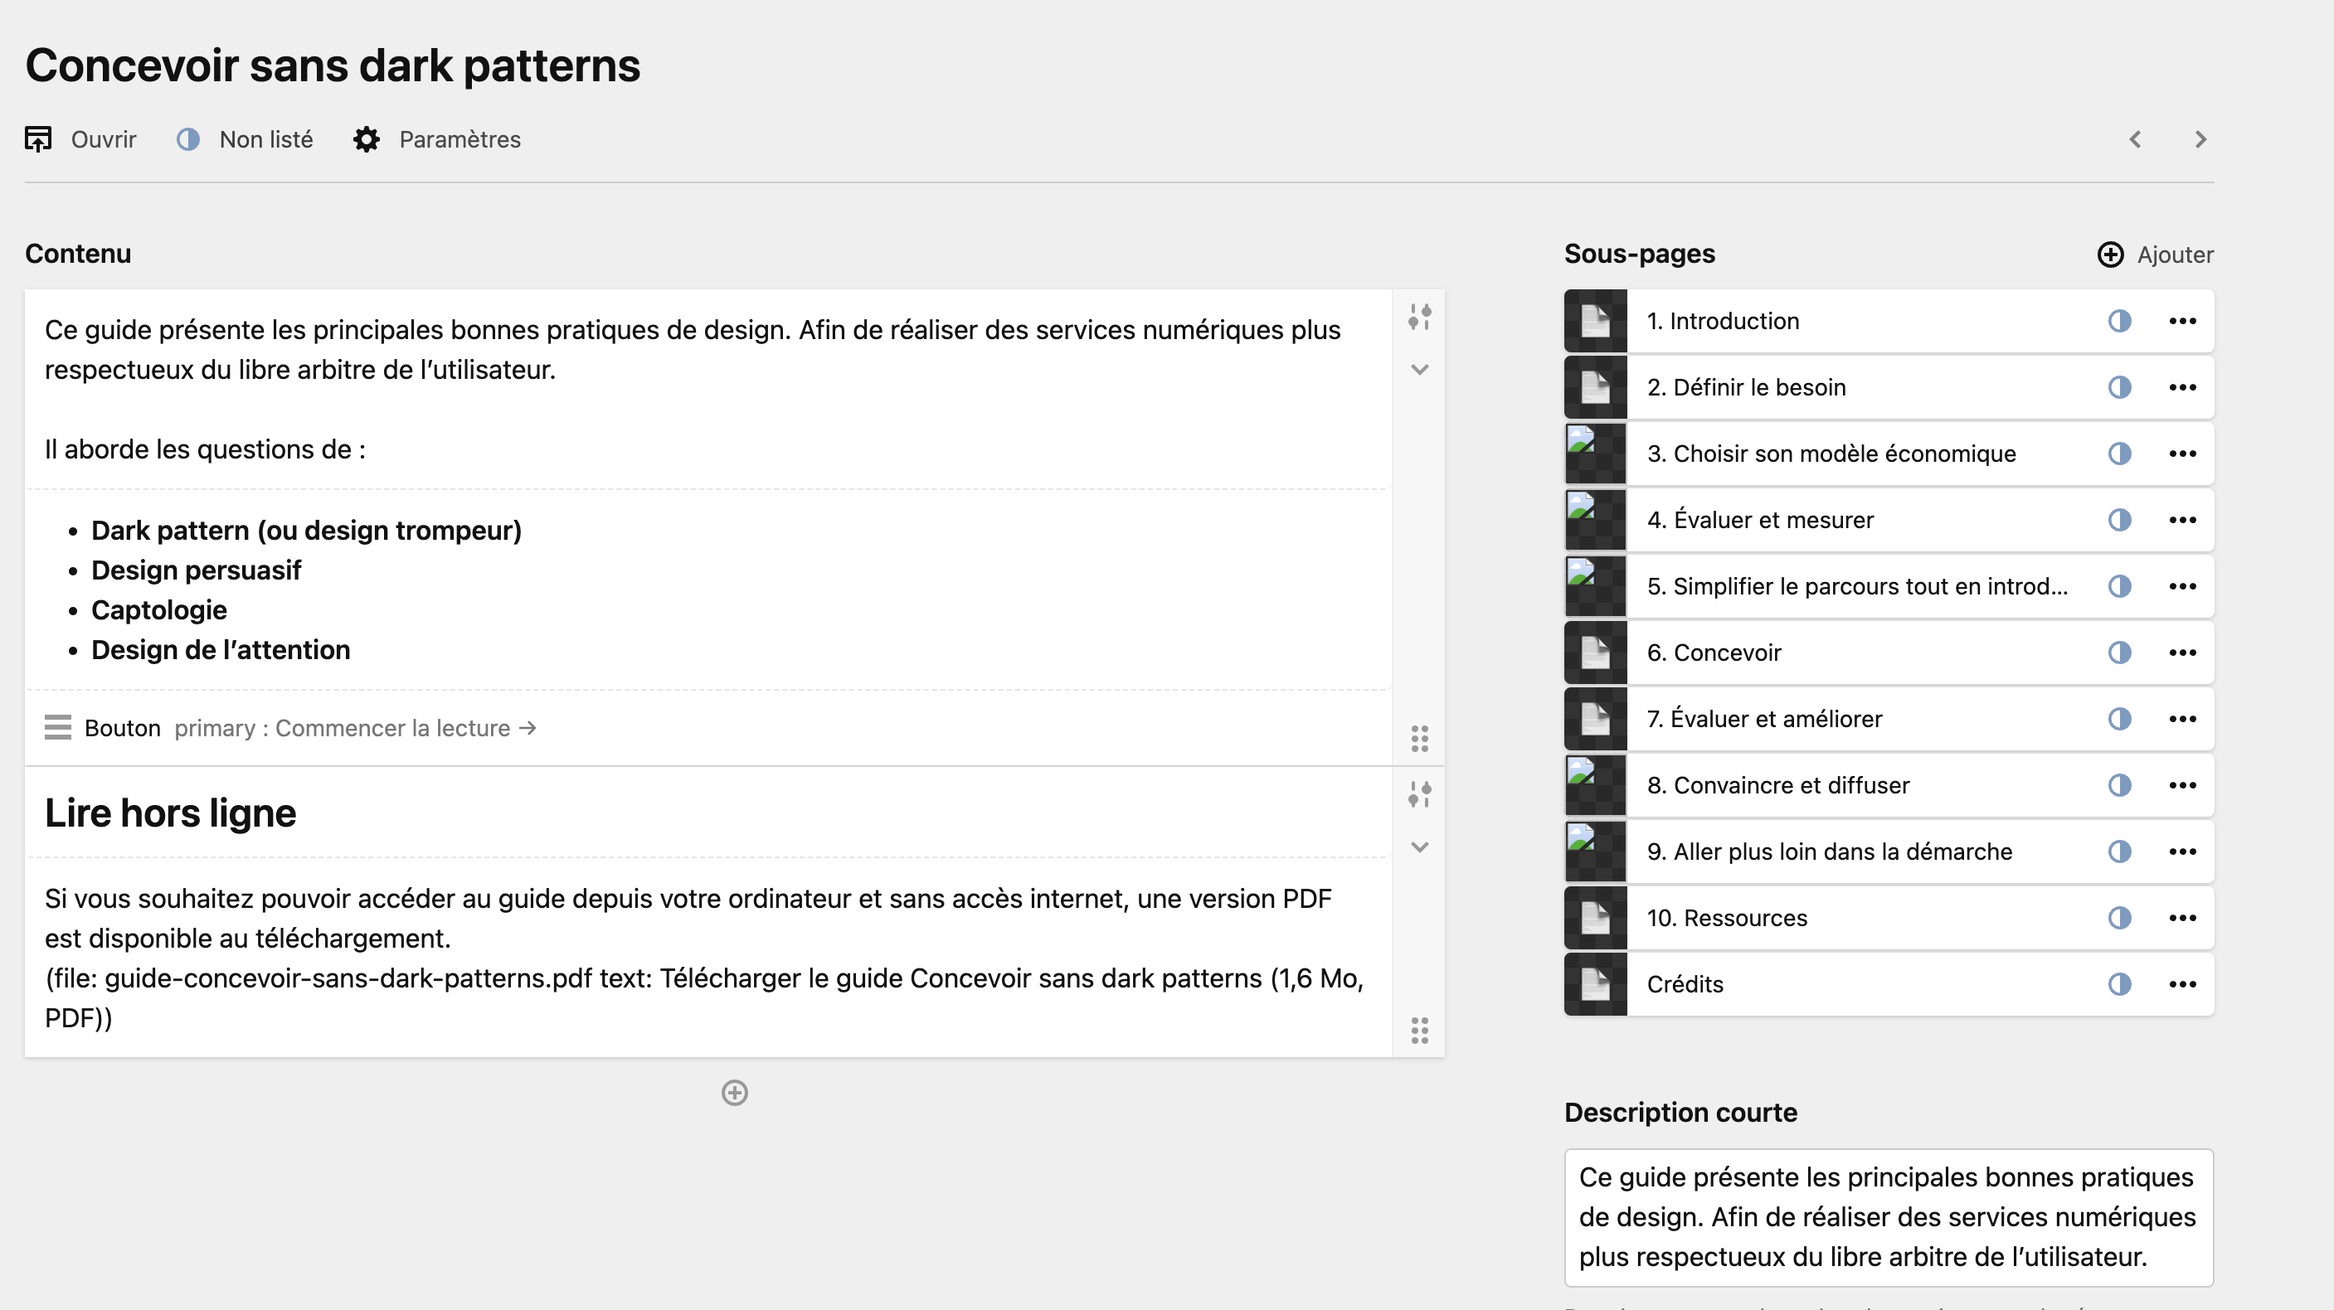
Task: Click the Ajouter plus icon for sous-pages
Action: (x=2110, y=255)
